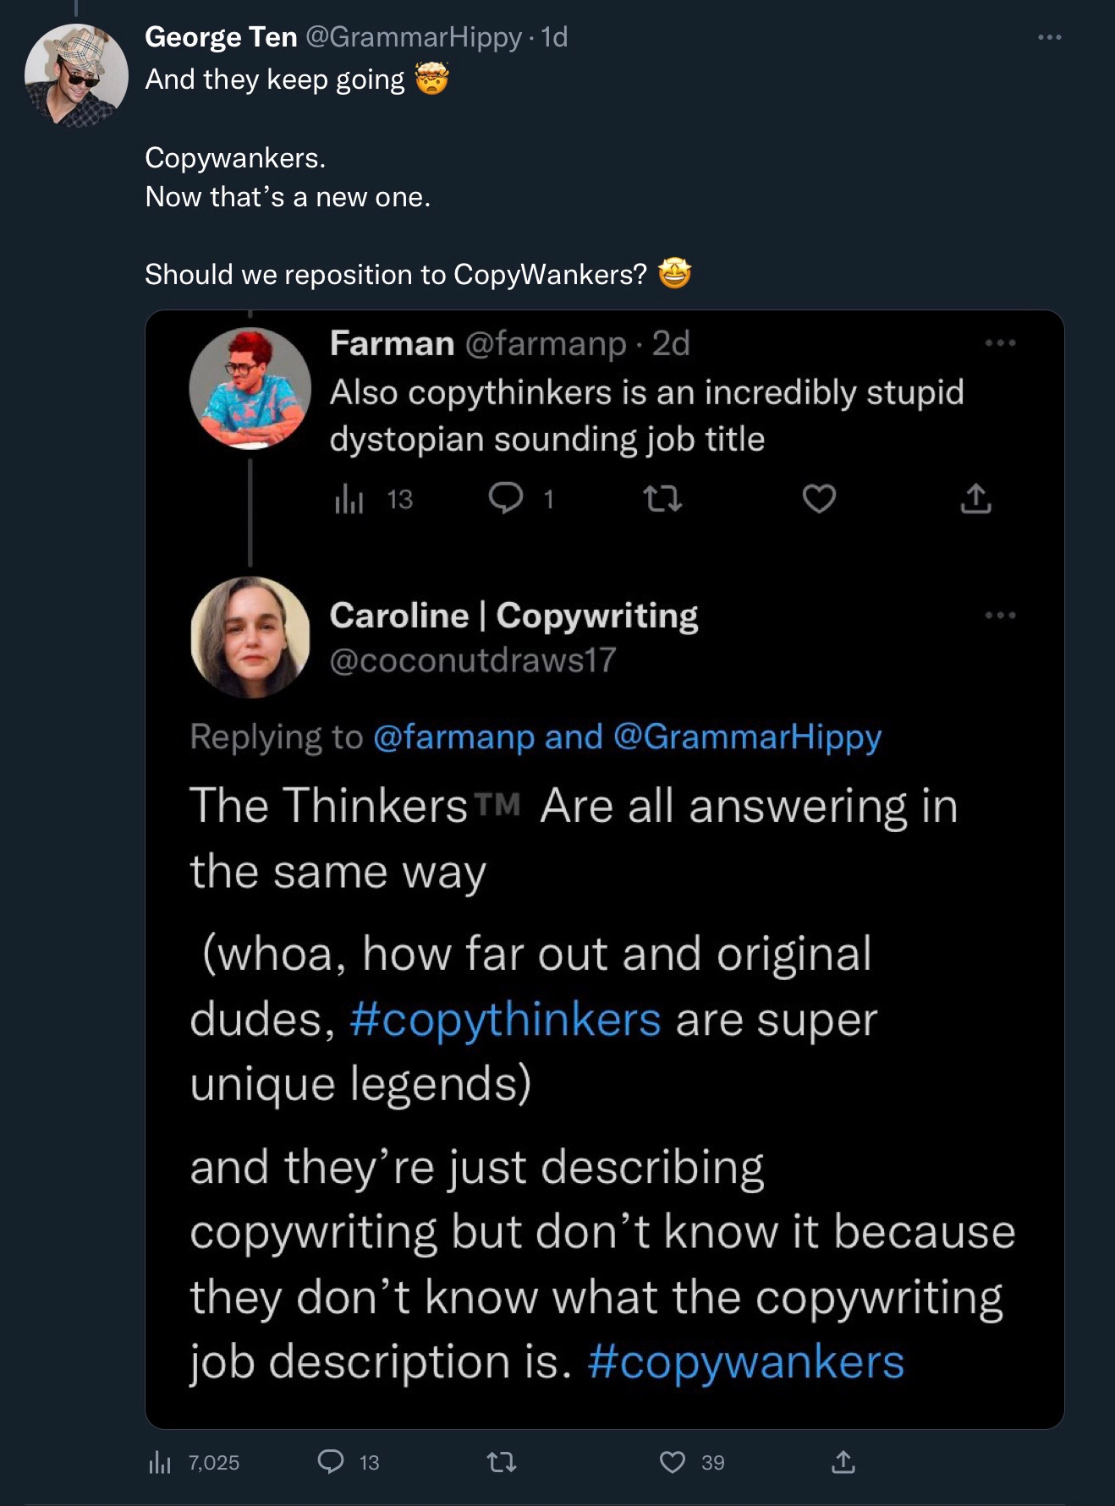The height and width of the screenshot is (1506, 1115).
Task: Open George Ten's profile picture
Action: (76, 75)
